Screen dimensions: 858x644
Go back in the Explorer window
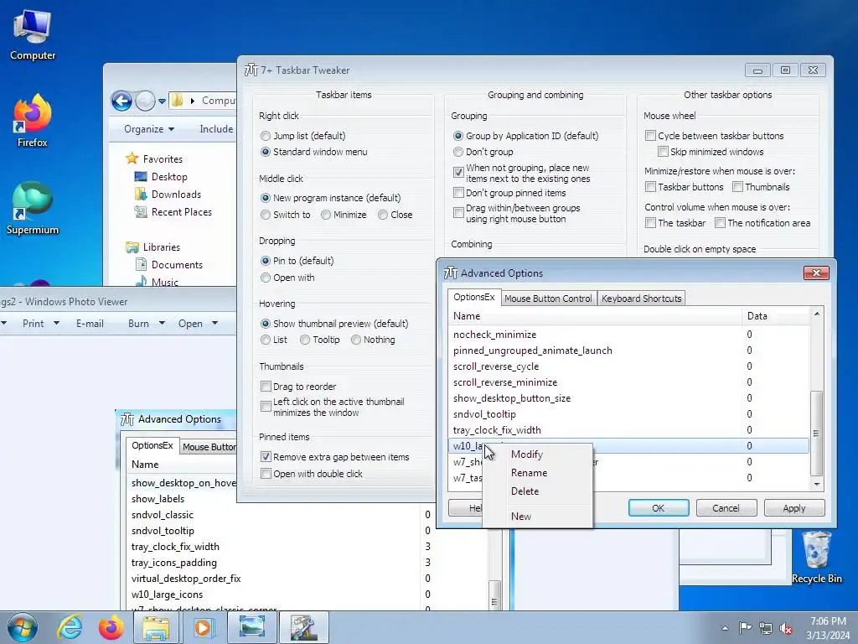click(x=121, y=101)
